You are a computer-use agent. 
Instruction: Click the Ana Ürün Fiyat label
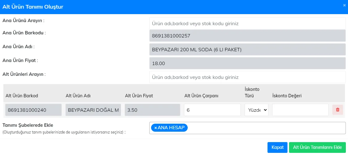(20, 60)
